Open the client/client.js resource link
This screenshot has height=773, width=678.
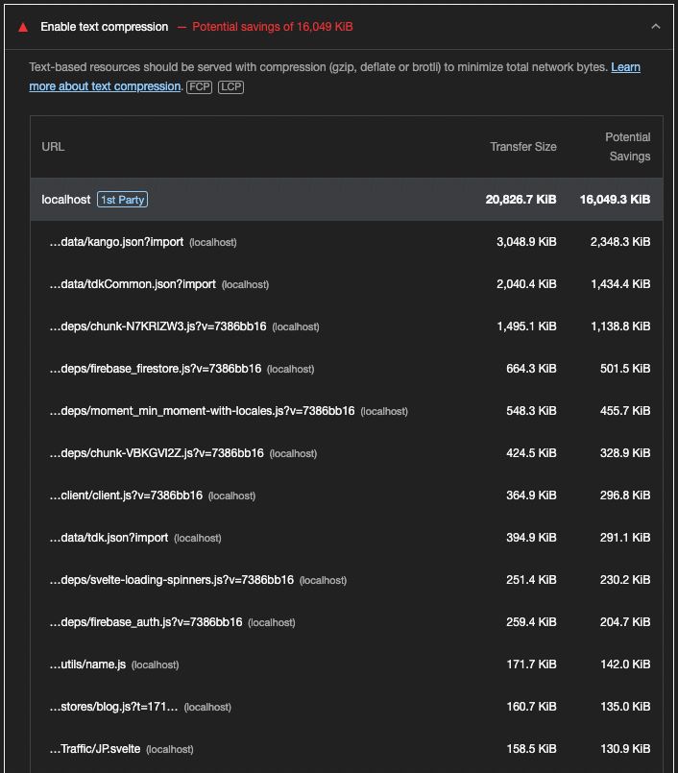click(125, 495)
